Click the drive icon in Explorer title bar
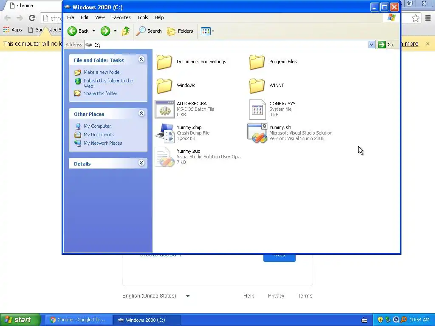The image size is (435, 326). coord(68,7)
